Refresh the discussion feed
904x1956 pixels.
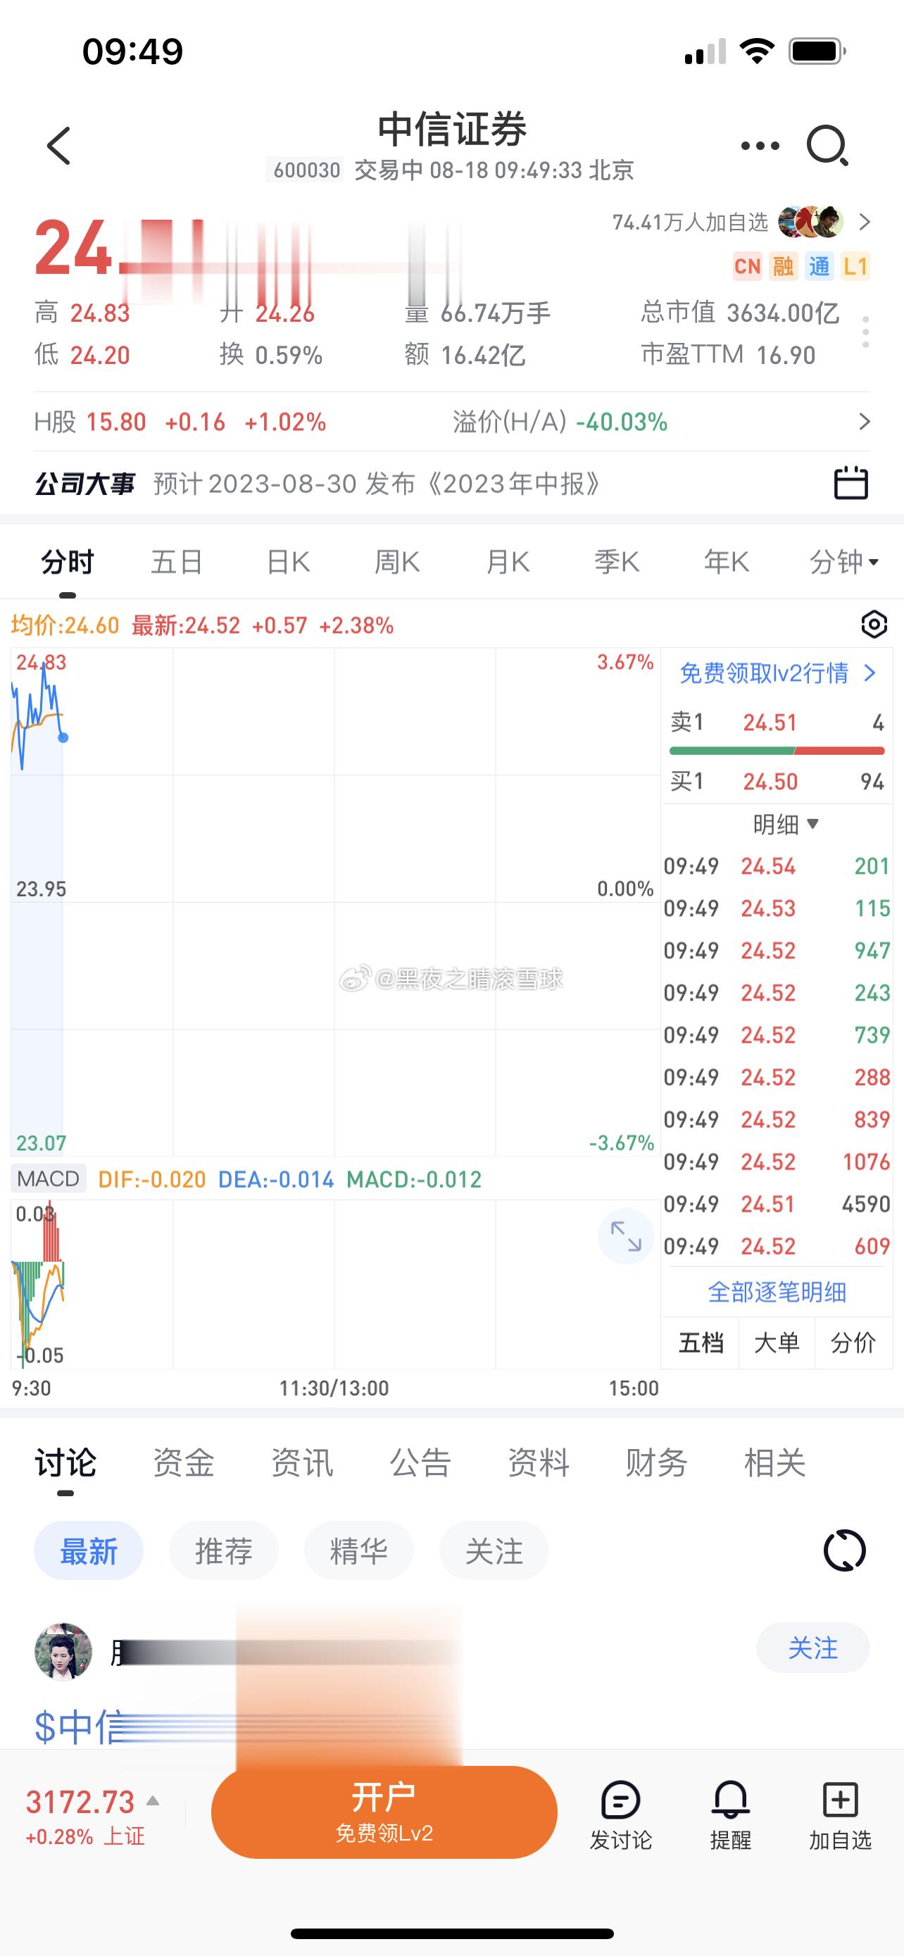844,1550
